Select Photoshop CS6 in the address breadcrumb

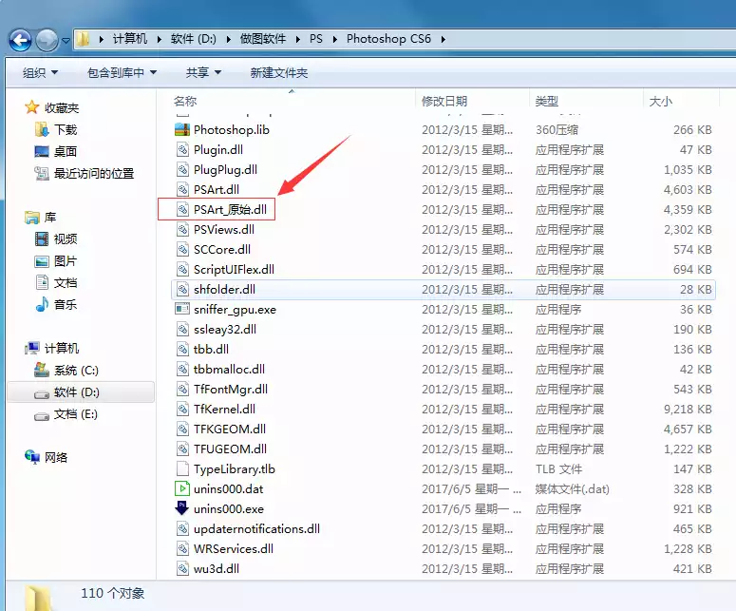(388, 39)
